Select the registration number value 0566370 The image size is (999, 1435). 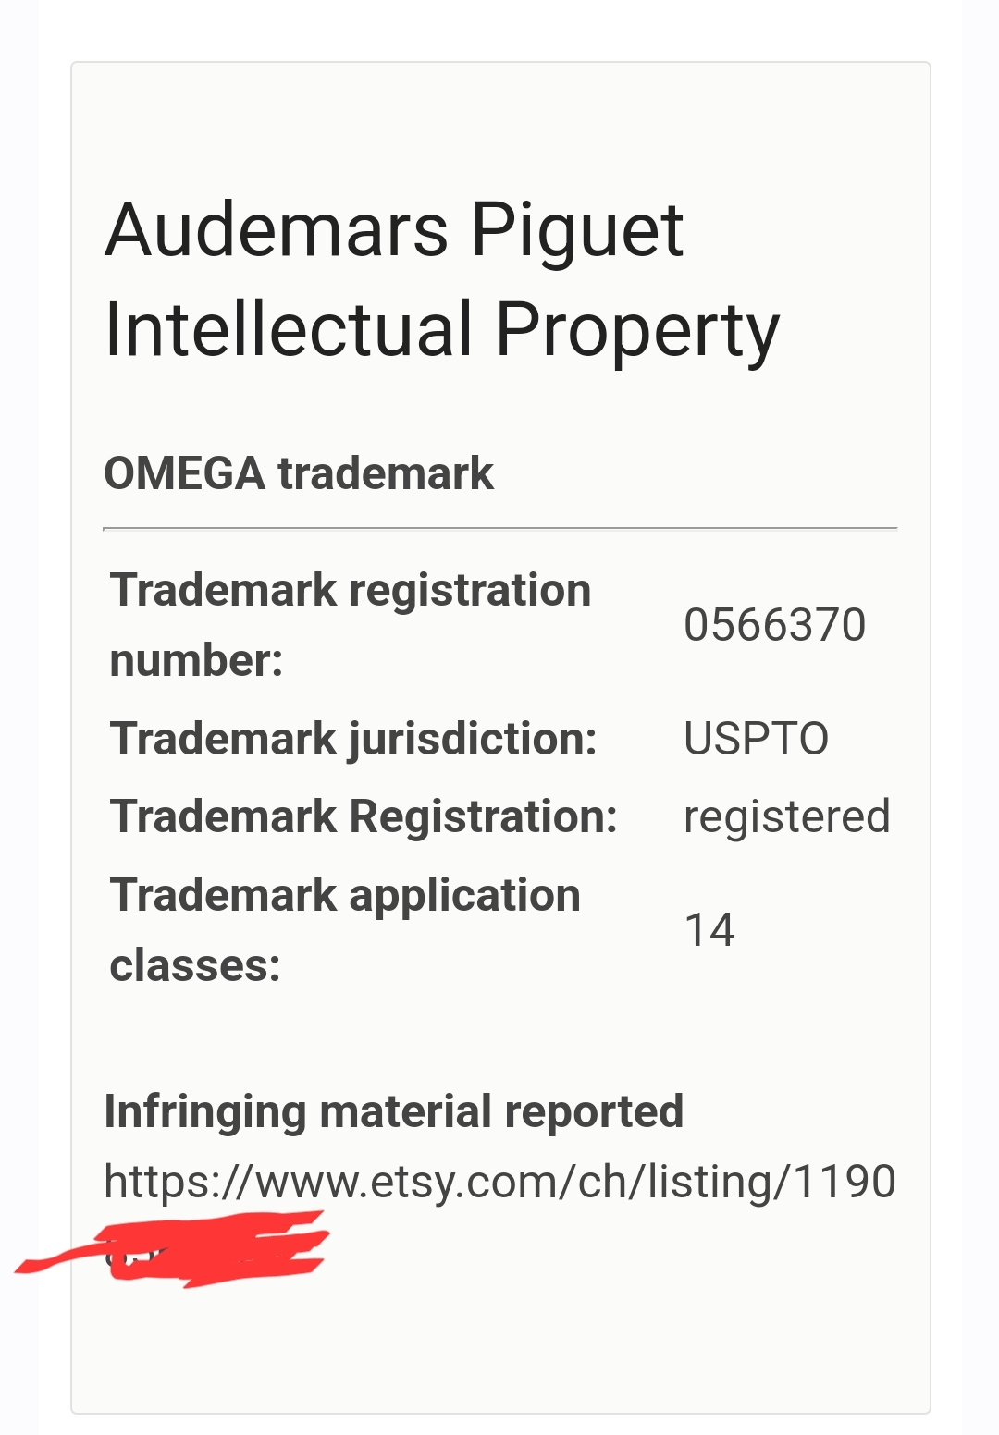(774, 625)
